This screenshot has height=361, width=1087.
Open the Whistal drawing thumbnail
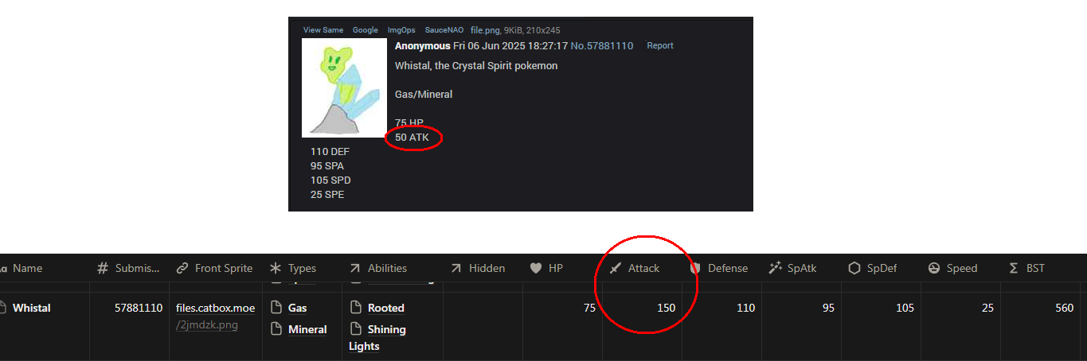[344, 87]
